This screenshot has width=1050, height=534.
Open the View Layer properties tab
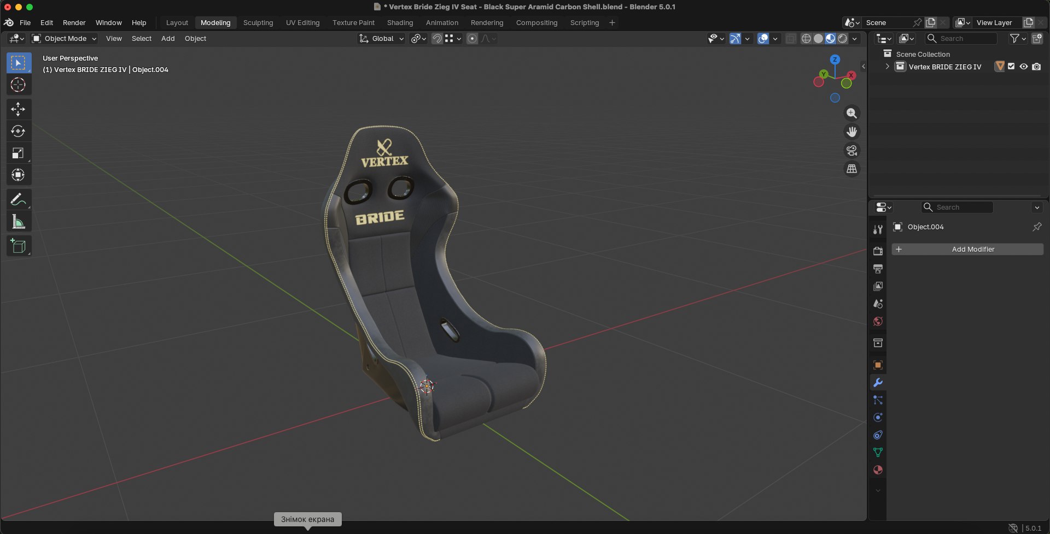pyautogui.click(x=878, y=286)
